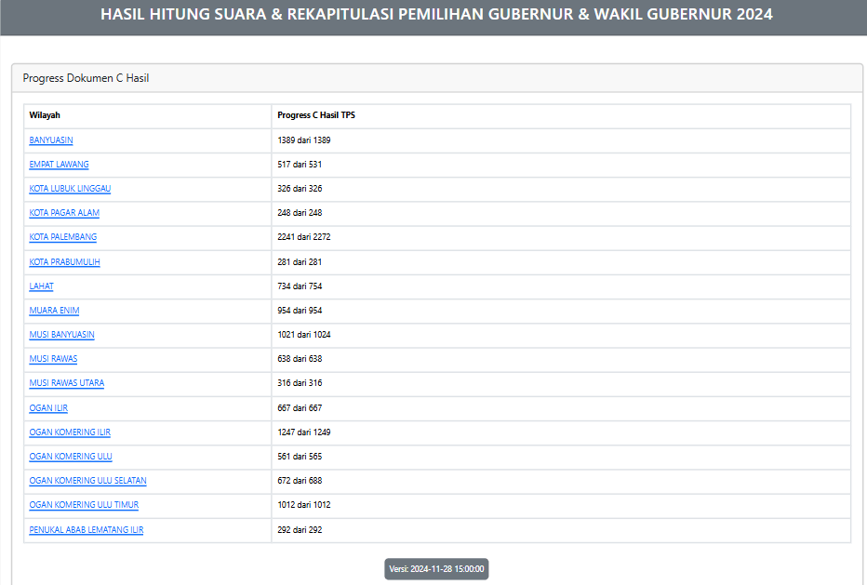Open OGAN KOMERING ILIR results
The height and width of the screenshot is (585, 867).
pyautogui.click(x=69, y=432)
